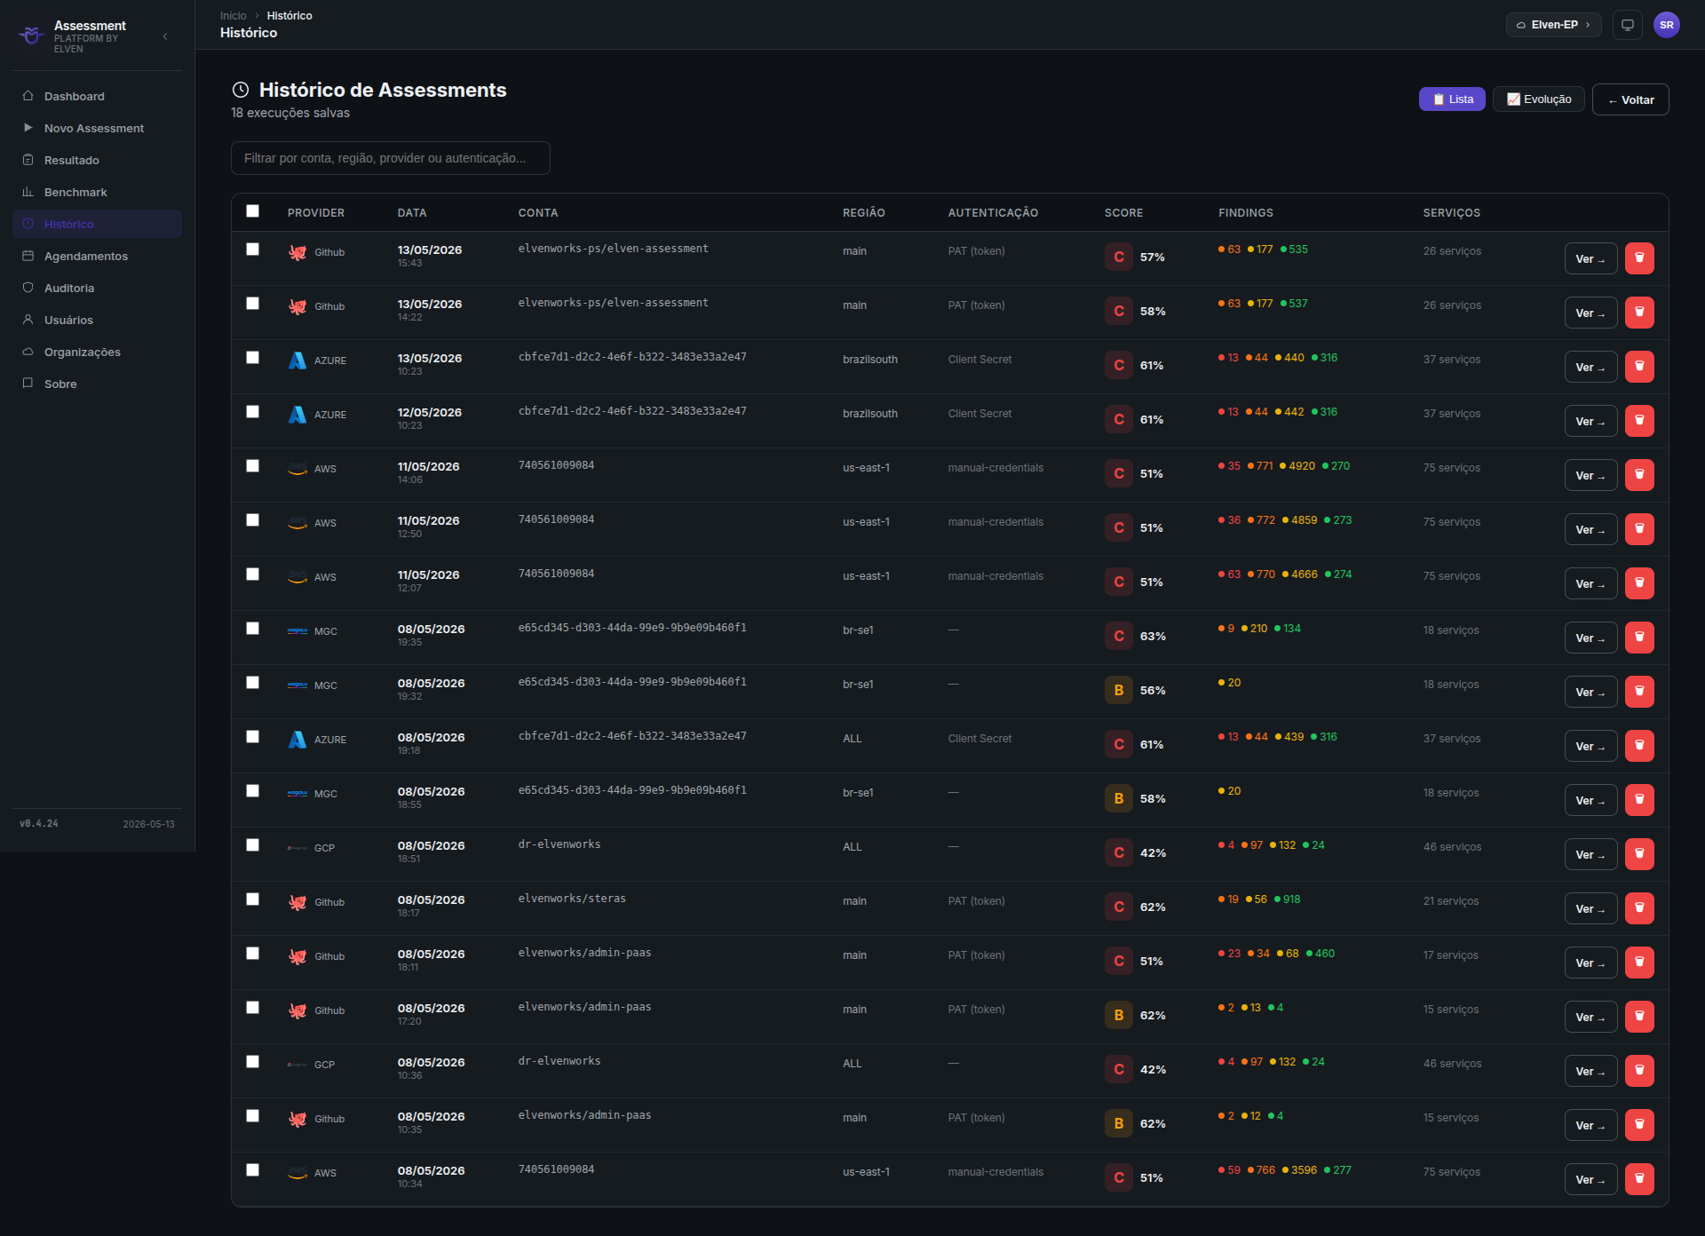1705x1236 pixels.
Task: Open Dashboard from sidebar home icon
Action: (x=28, y=96)
